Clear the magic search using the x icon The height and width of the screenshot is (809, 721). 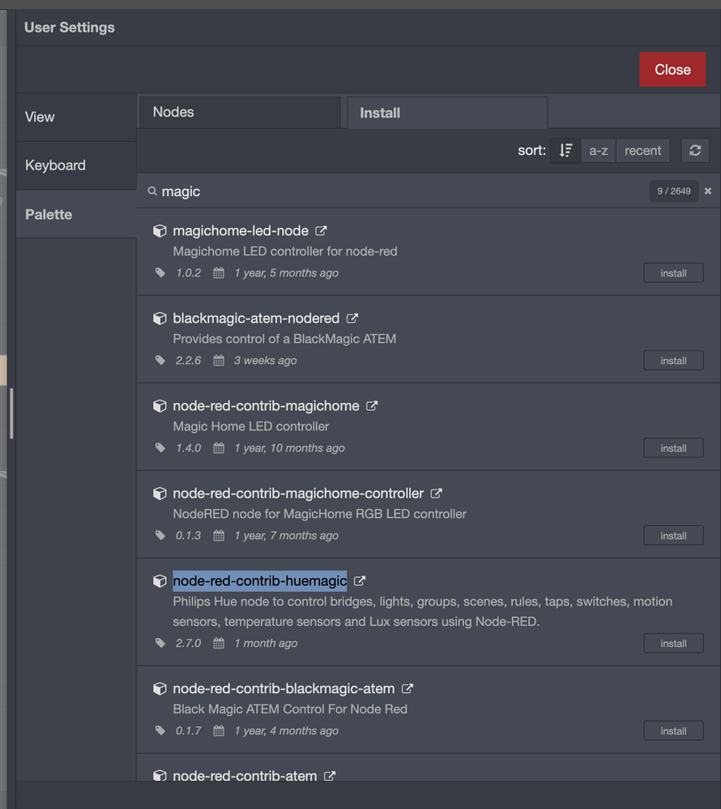[707, 190]
